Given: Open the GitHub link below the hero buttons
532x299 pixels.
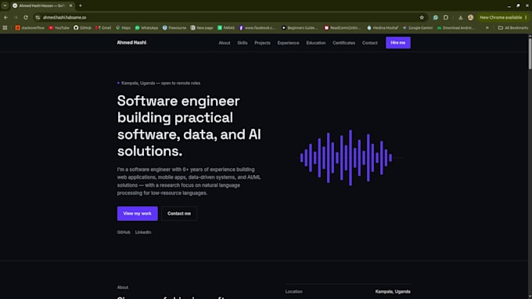Looking at the screenshot, I should [124, 233].
